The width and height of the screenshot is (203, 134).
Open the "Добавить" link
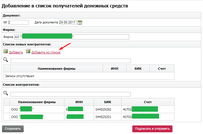tap(16, 53)
